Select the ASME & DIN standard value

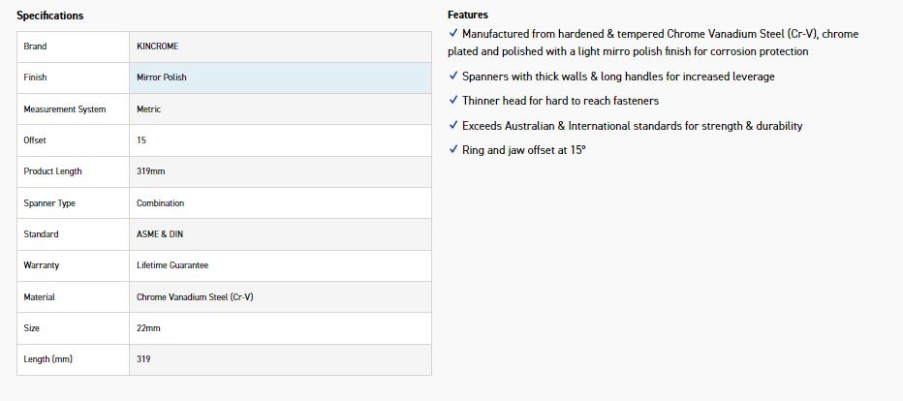point(159,234)
